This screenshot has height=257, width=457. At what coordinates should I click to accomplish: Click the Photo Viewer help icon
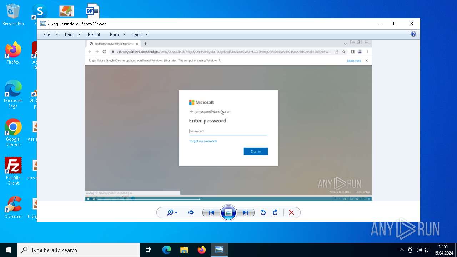pos(413,34)
